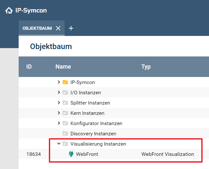Click the yellow IP-Symcon folder icon
The image size is (209, 169).
click(x=65, y=82)
